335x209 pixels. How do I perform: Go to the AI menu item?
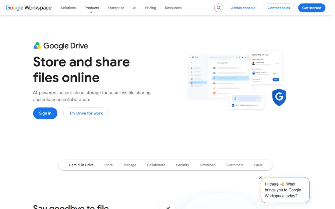[134, 8]
